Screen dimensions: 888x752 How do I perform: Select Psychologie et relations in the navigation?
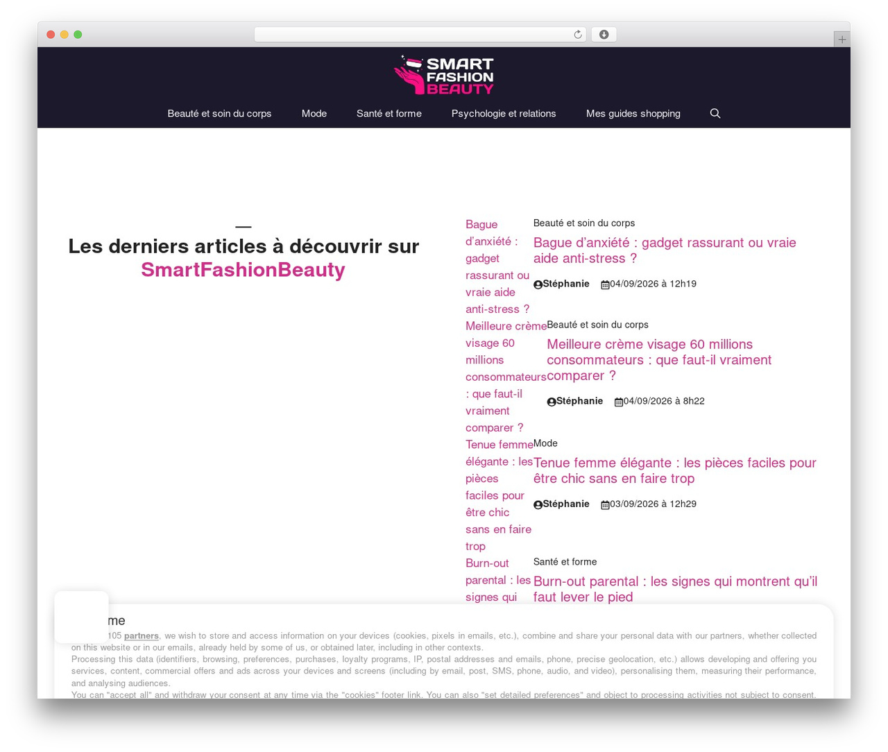click(x=504, y=114)
